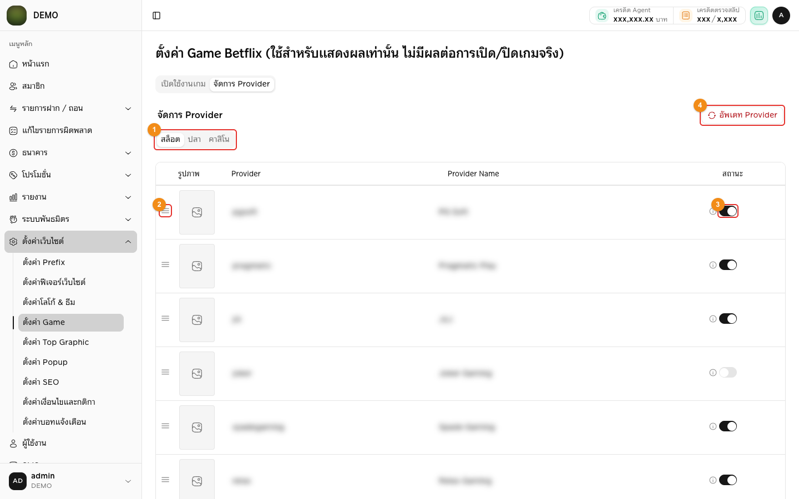Open the ตั้งค่า SEO page
Screen dimensions: 799x499
pyautogui.click(x=71, y=382)
